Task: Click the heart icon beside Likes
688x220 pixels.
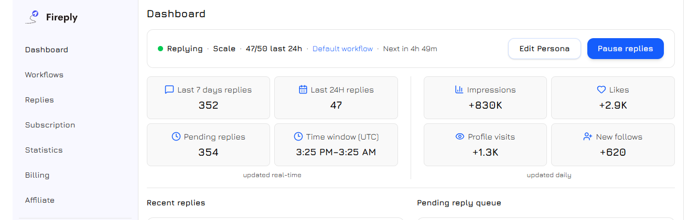Action: click(x=601, y=90)
